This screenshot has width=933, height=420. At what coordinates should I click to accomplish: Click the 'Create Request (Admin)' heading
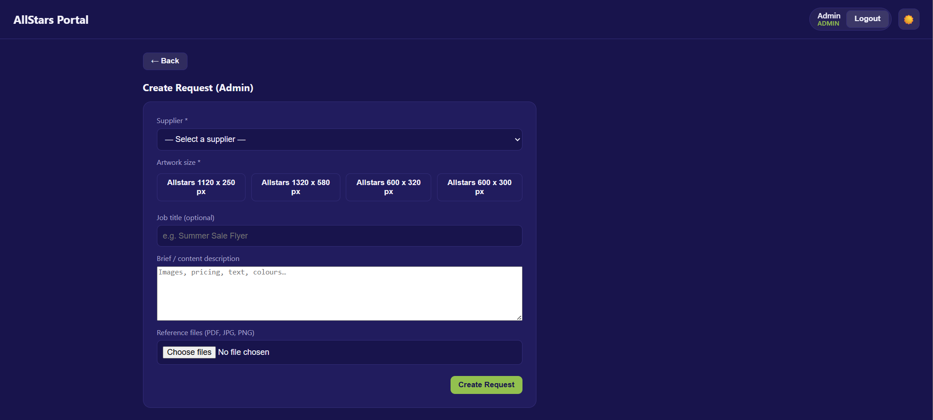tap(198, 88)
